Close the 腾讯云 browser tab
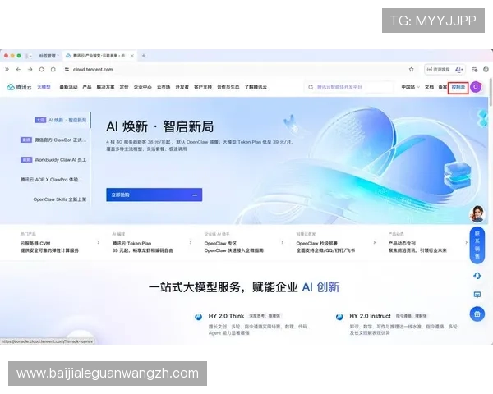This screenshot has width=493, height=394. (x=132, y=56)
